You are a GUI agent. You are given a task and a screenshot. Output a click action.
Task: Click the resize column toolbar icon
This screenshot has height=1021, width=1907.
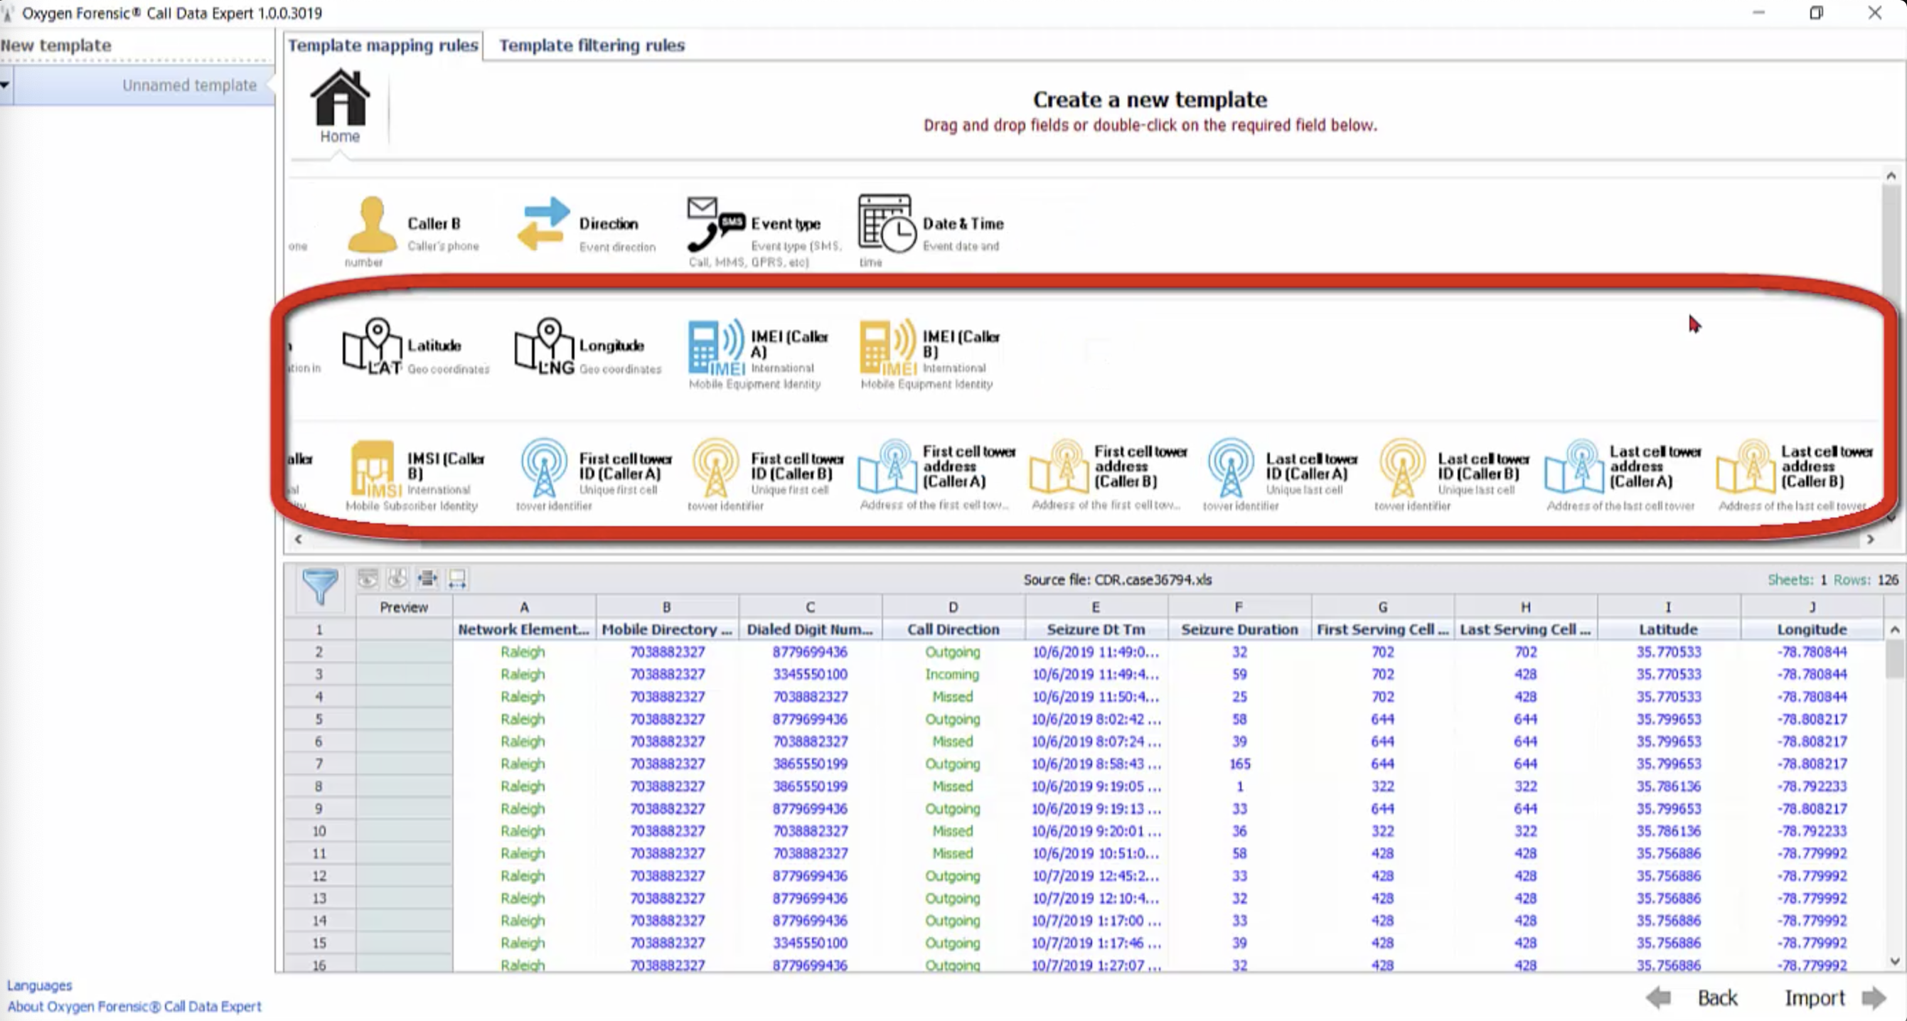click(456, 578)
